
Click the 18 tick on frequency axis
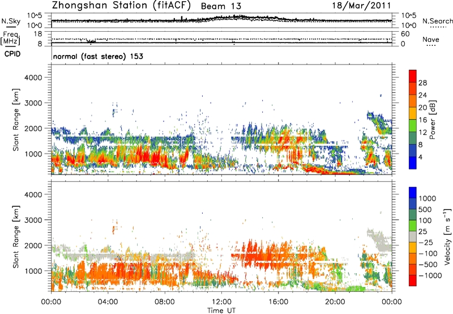pos(38,34)
